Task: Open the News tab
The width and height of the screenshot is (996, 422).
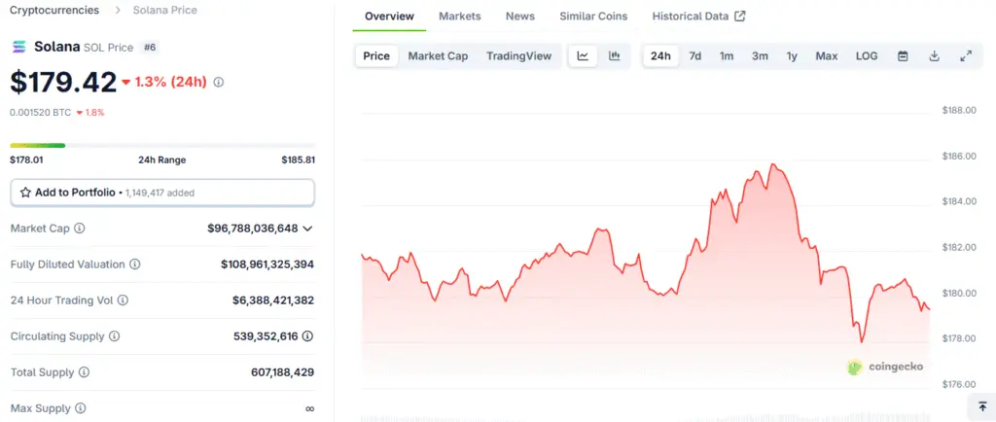Action: (x=520, y=17)
